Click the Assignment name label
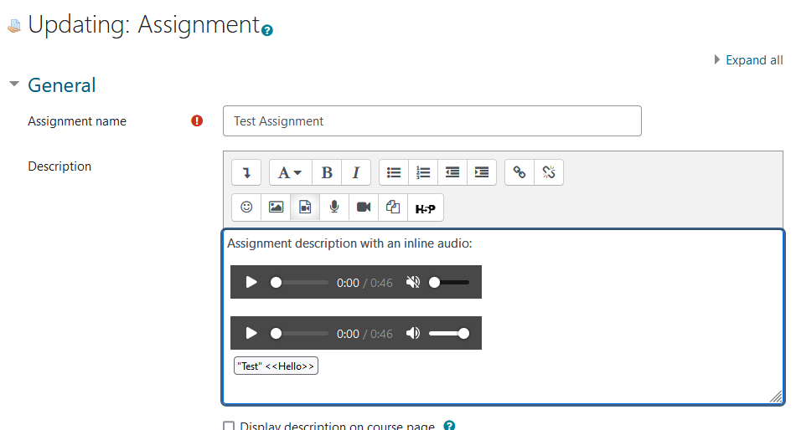This screenshot has height=430, width=796. point(77,121)
